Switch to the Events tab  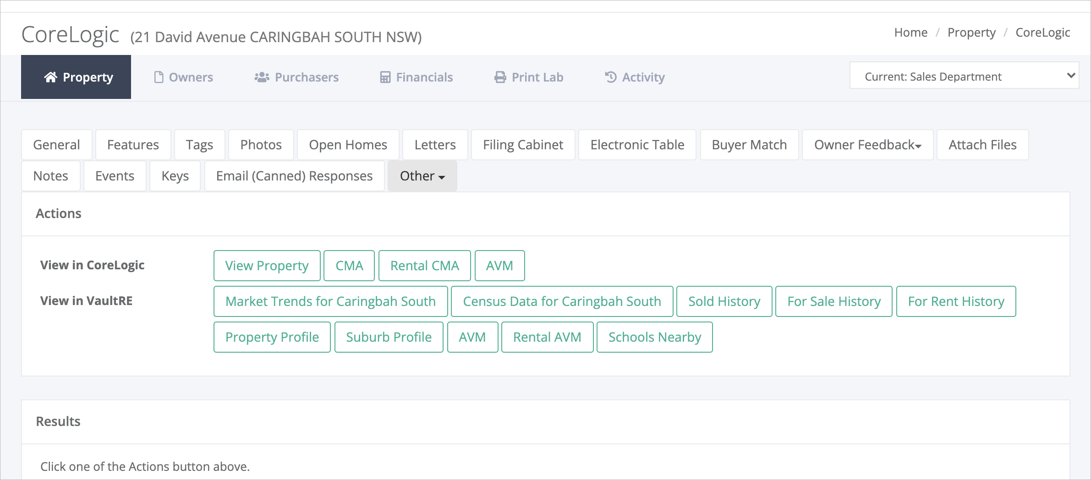(x=115, y=176)
